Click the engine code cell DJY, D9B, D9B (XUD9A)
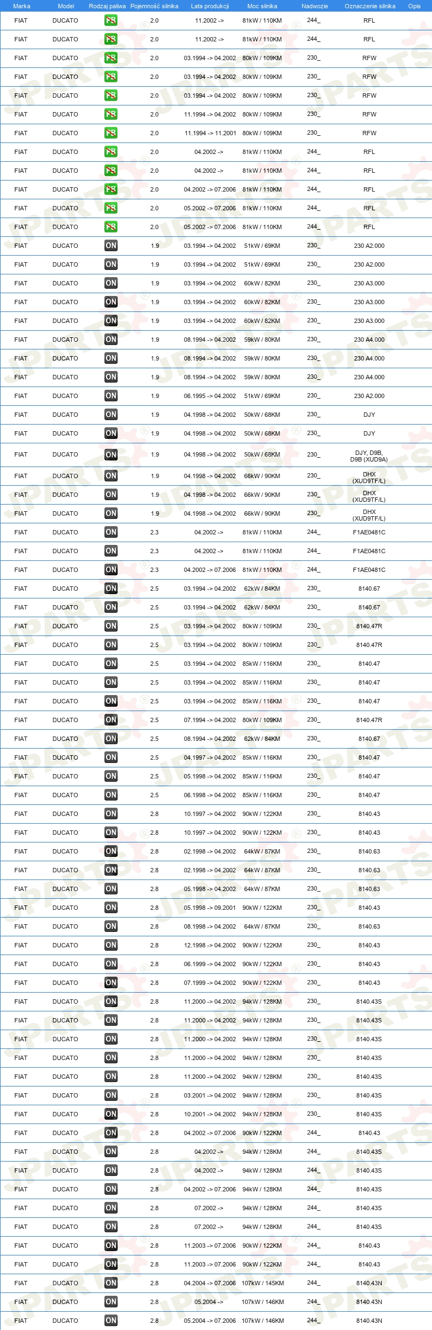The image size is (432, 1330). (x=369, y=456)
